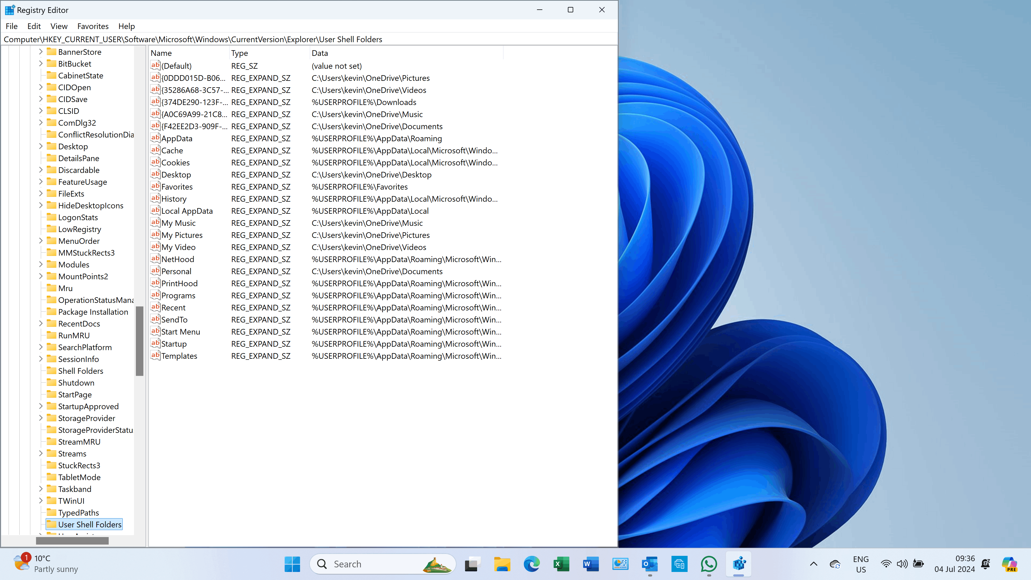Sort by the Name column header
1031x580 pixels.
click(x=188, y=53)
